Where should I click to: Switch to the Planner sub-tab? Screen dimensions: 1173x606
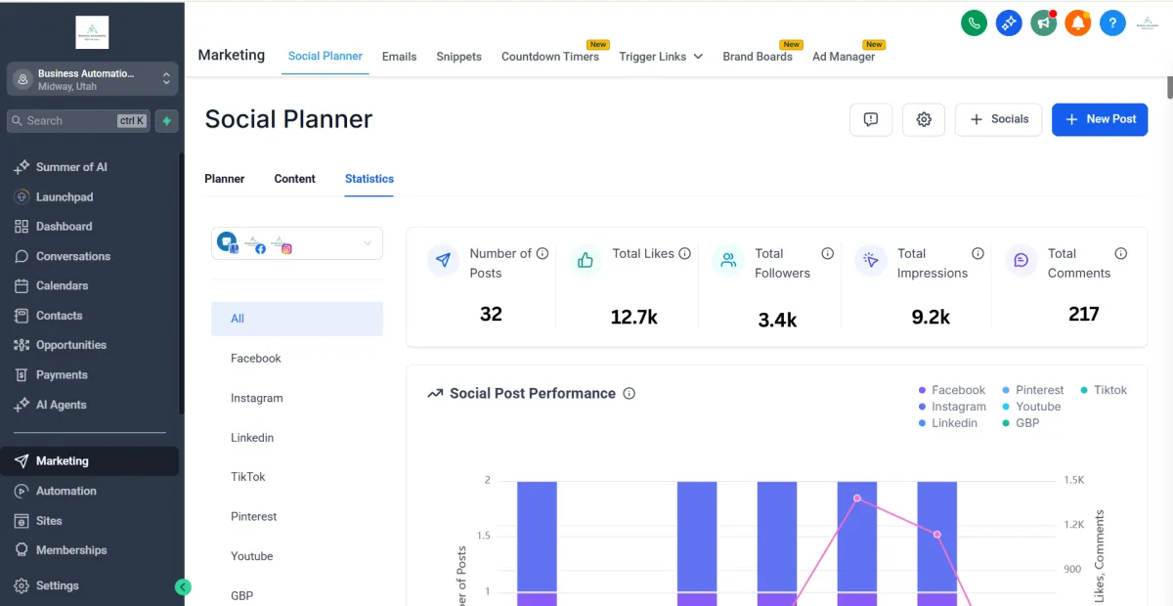coord(225,179)
